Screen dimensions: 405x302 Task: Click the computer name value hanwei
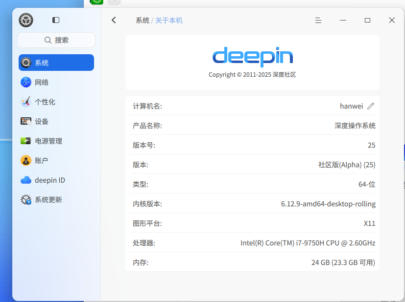(x=351, y=106)
